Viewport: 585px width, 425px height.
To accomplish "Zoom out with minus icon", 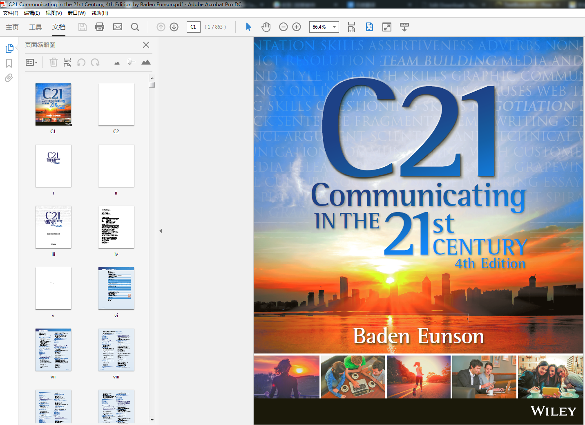I will (284, 27).
